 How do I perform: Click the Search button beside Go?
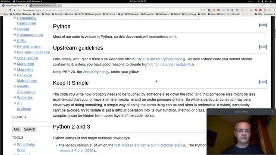29,129
